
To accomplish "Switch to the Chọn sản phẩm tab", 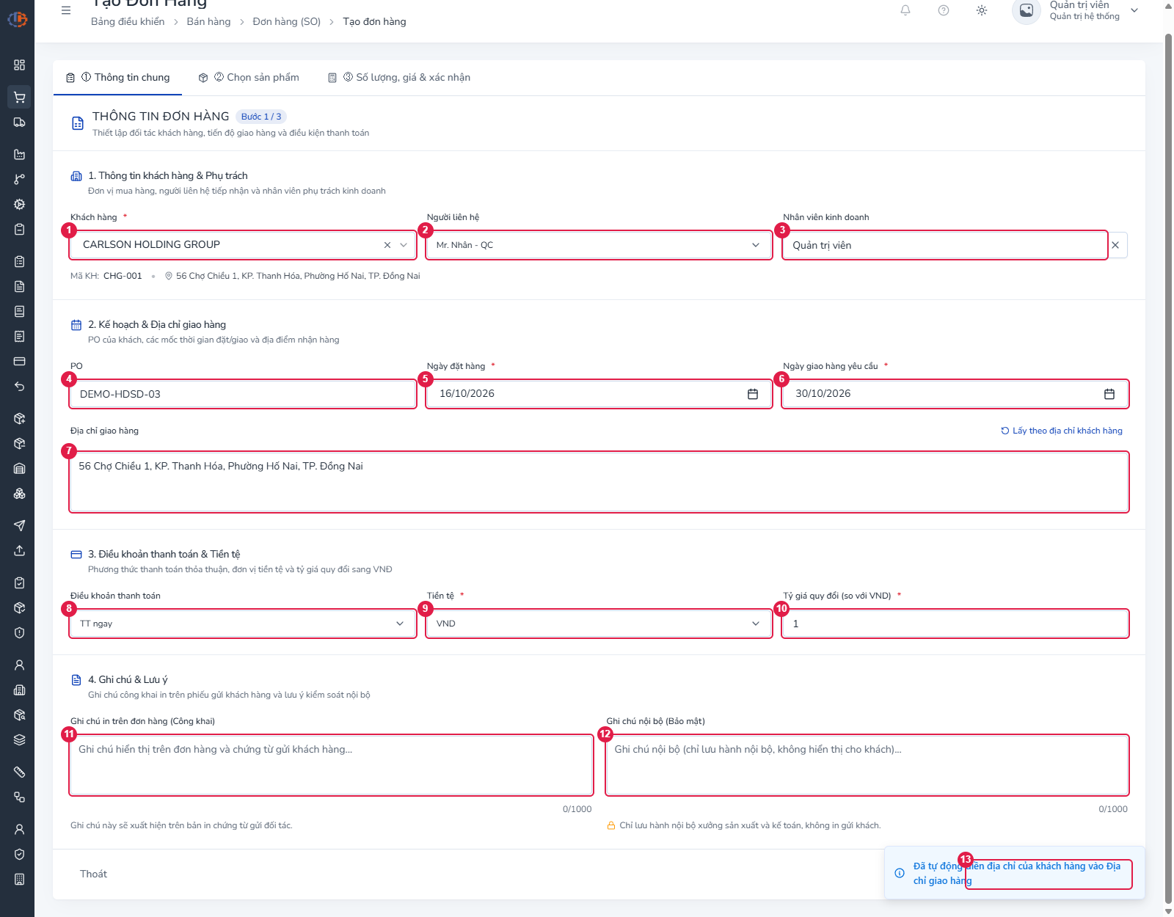I will pos(249,77).
